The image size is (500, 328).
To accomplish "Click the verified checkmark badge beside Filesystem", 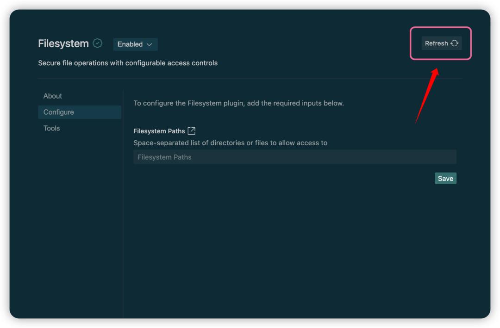I will 97,43.
